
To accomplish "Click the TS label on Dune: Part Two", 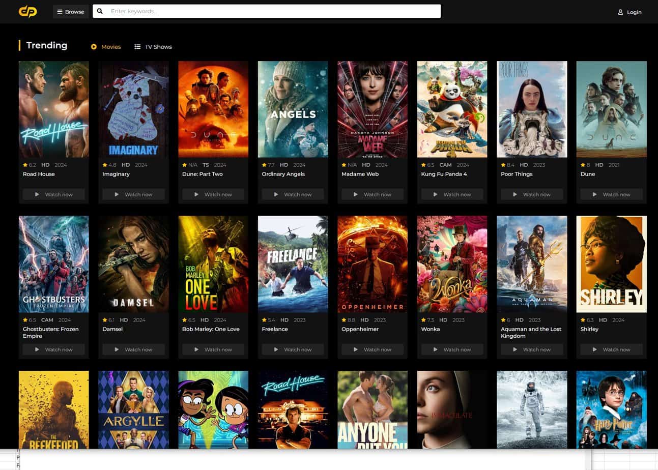I will 206,165.
